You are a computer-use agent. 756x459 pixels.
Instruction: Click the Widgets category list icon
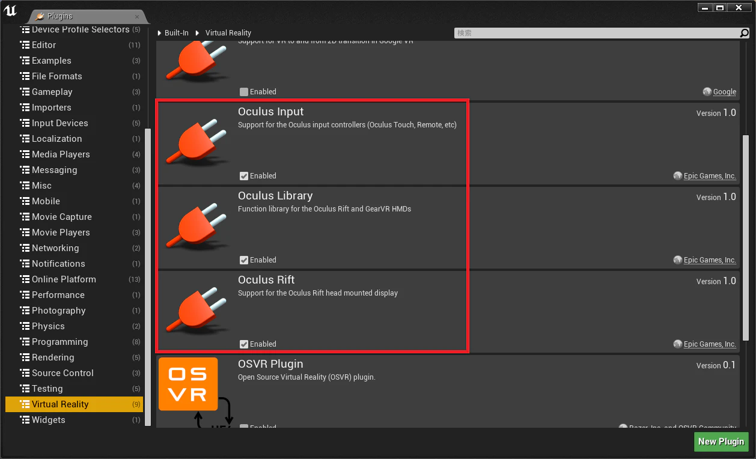(25, 420)
